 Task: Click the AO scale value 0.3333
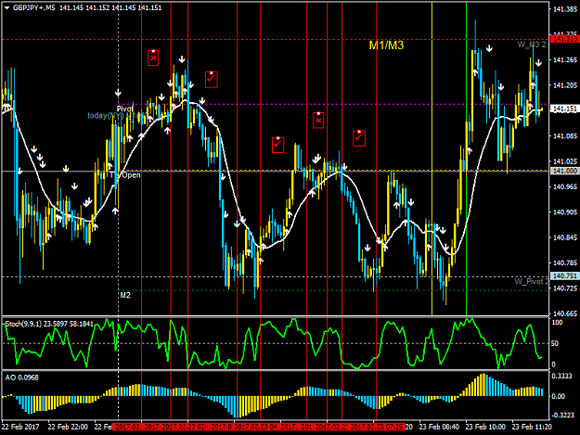[x=563, y=376]
